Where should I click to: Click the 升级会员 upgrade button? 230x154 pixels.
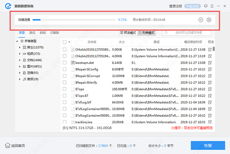coord(192,6)
